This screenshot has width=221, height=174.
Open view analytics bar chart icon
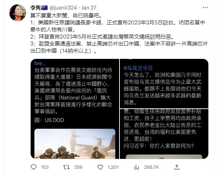pyautogui.click(x=136, y=167)
